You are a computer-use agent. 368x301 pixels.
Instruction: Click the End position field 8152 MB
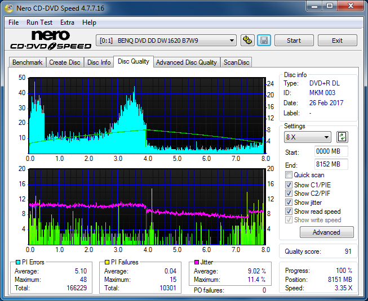click(331, 164)
